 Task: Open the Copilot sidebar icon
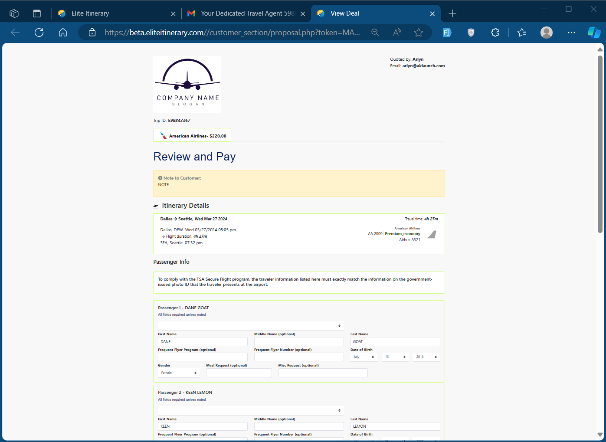point(593,33)
